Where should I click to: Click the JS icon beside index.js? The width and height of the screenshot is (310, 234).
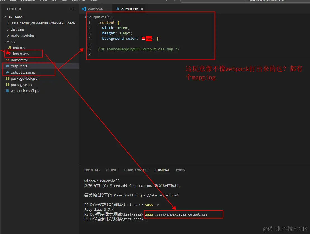tap(10, 48)
